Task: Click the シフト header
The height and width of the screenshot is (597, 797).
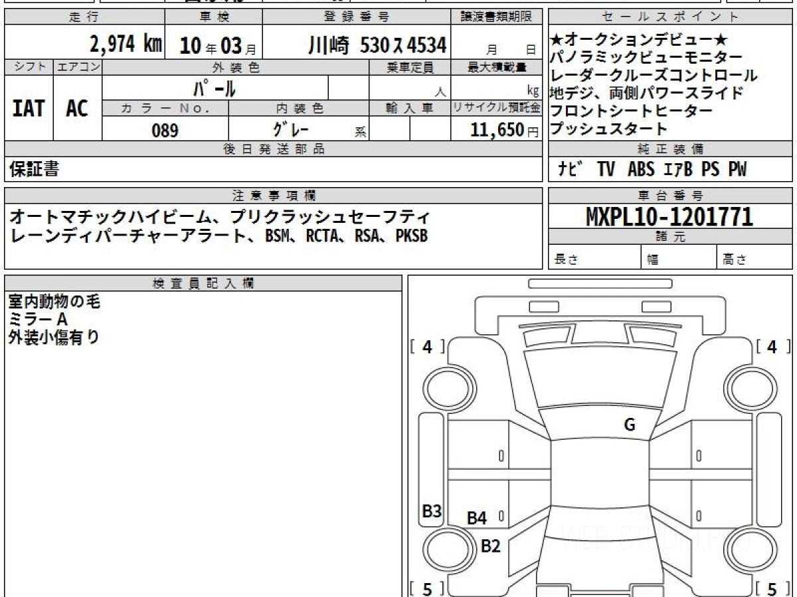Action: click(x=29, y=67)
